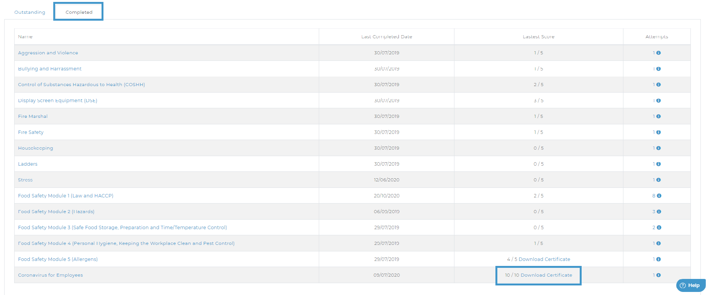Image resolution: width=710 pixels, height=295 pixels.
Task: Select date 06/09/2019 in Food Safety Module 2 row
Action: click(387, 212)
